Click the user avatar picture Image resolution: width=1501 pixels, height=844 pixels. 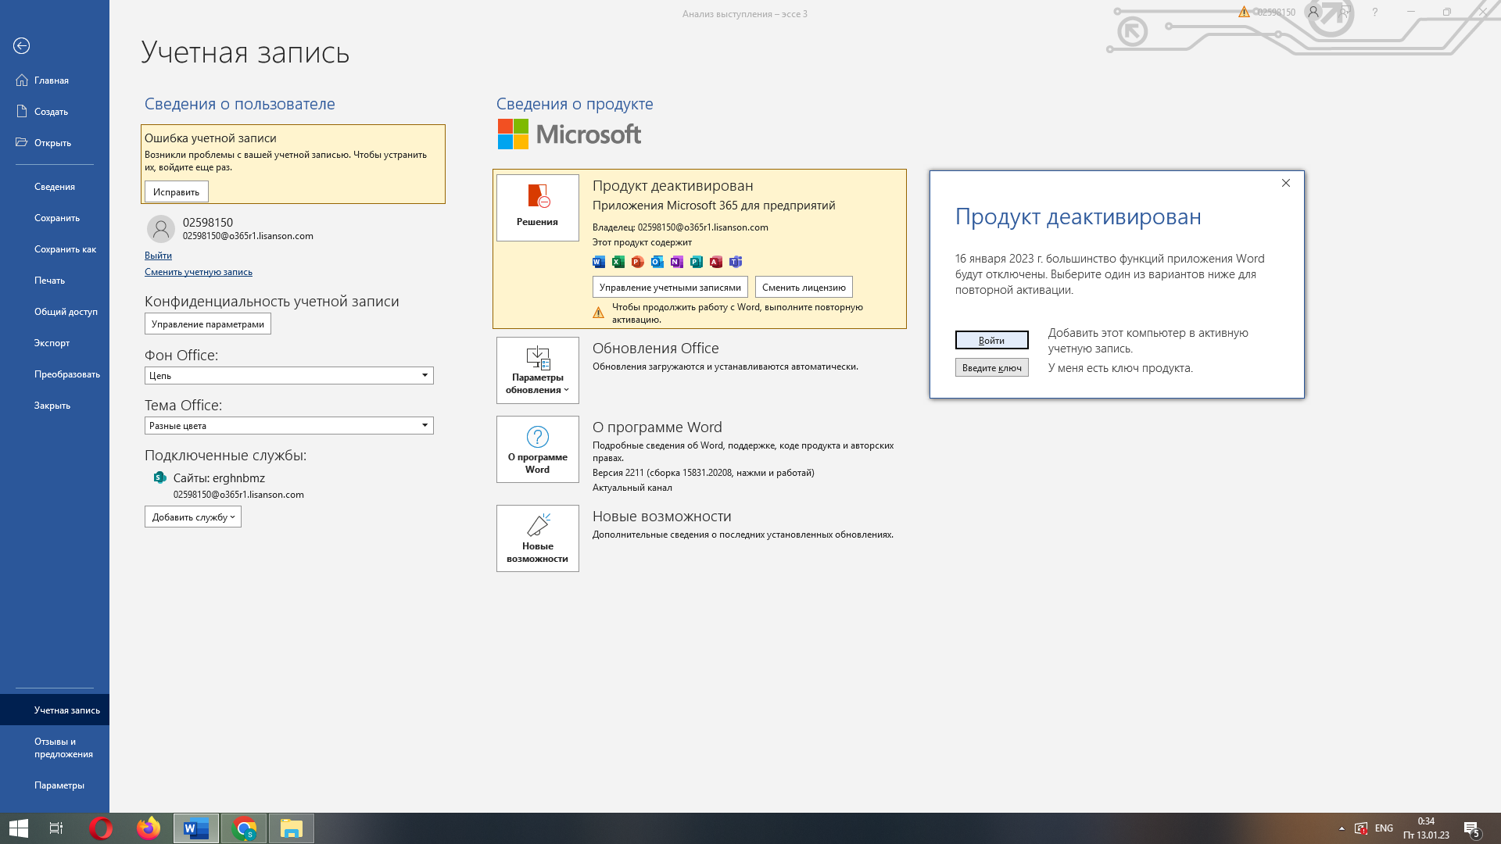[161, 229]
